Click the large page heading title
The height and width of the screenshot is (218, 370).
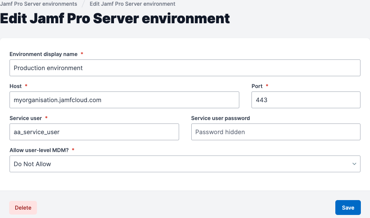115,18
